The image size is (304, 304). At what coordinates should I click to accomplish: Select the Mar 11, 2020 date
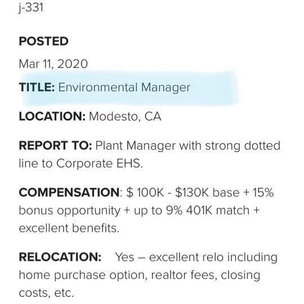tap(53, 64)
